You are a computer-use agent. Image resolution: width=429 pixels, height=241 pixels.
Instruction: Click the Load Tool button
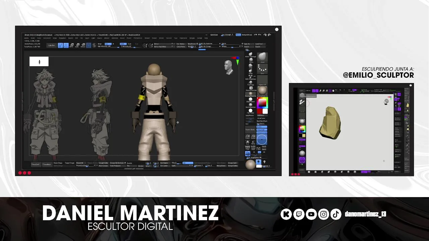[x=260, y=44]
